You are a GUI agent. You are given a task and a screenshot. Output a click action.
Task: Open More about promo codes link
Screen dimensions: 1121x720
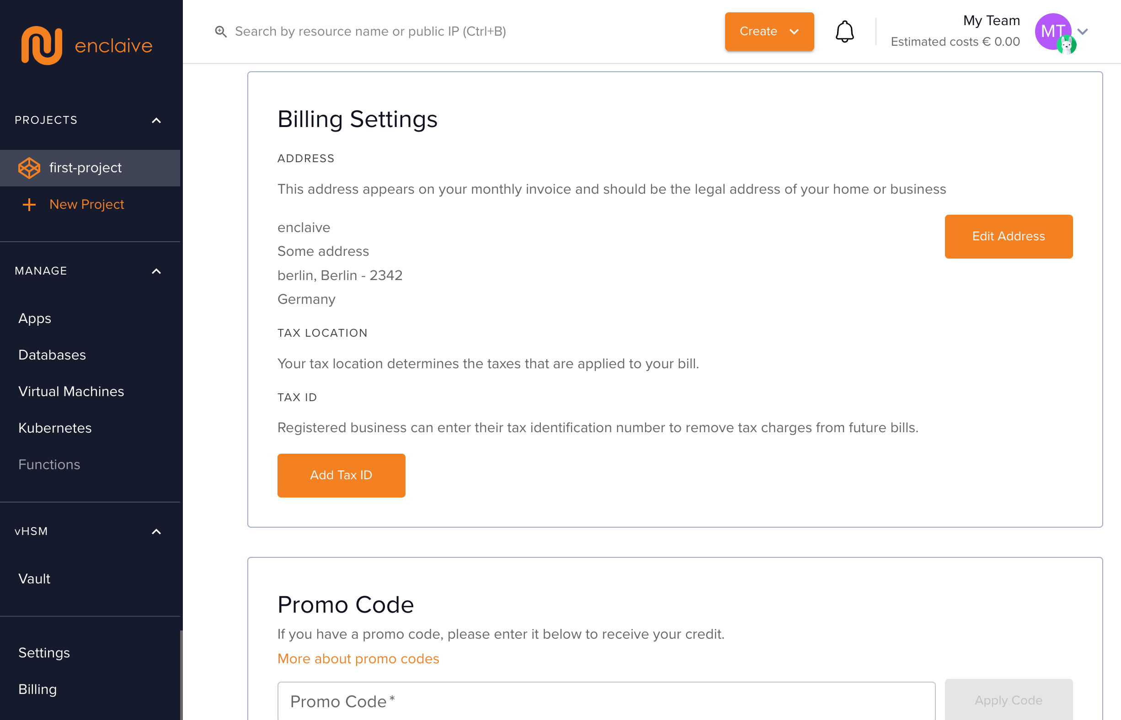(x=358, y=659)
